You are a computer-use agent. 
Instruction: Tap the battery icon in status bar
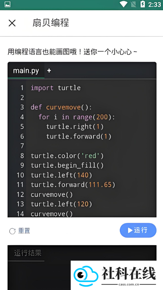click(x=143, y=4)
